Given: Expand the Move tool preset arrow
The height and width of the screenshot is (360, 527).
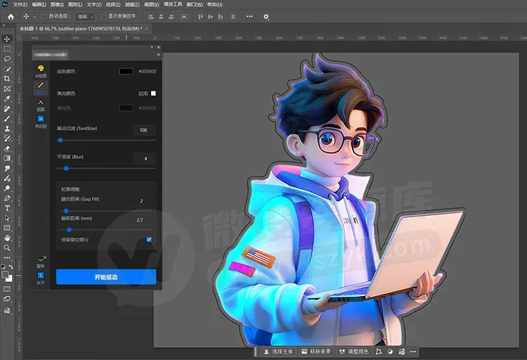Looking at the screenshot, I should tap(34, 16).
